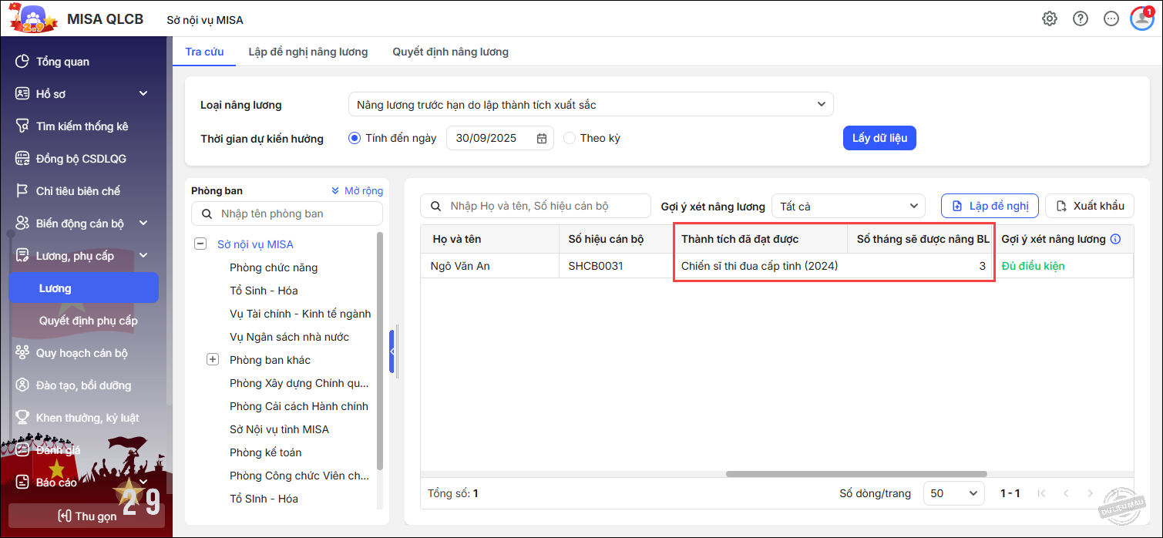
Task: Open the rows per page dropdown
Action: [x=953, y=493]
